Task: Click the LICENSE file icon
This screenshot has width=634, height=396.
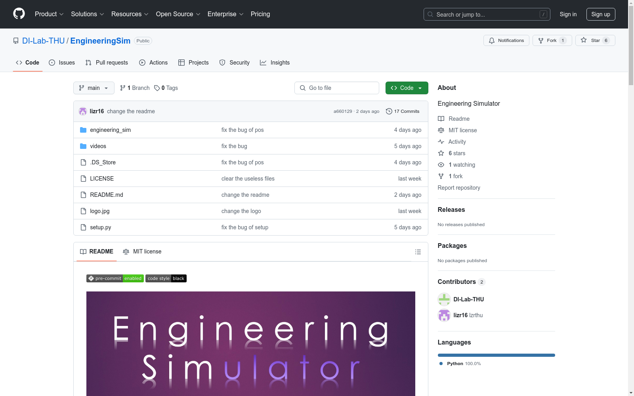Action: tap(83, 179)
